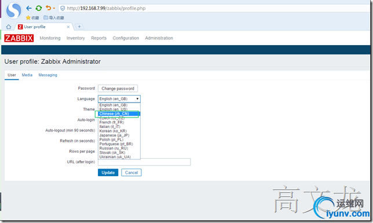The image size is (373, 223).
Task: Go back with the blue arrow
Action: pos(29,8)
